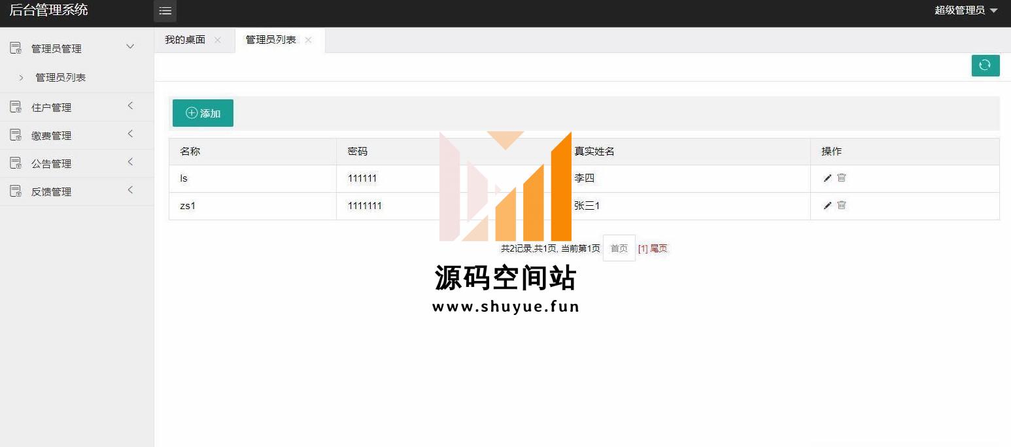Click the record count pagination text
The height and width of the screenshot is (447, 1011).
pos(551,248)
